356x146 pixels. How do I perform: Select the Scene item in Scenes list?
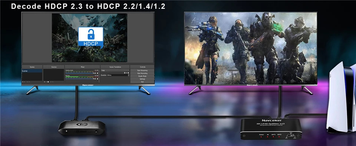[32, 71]
